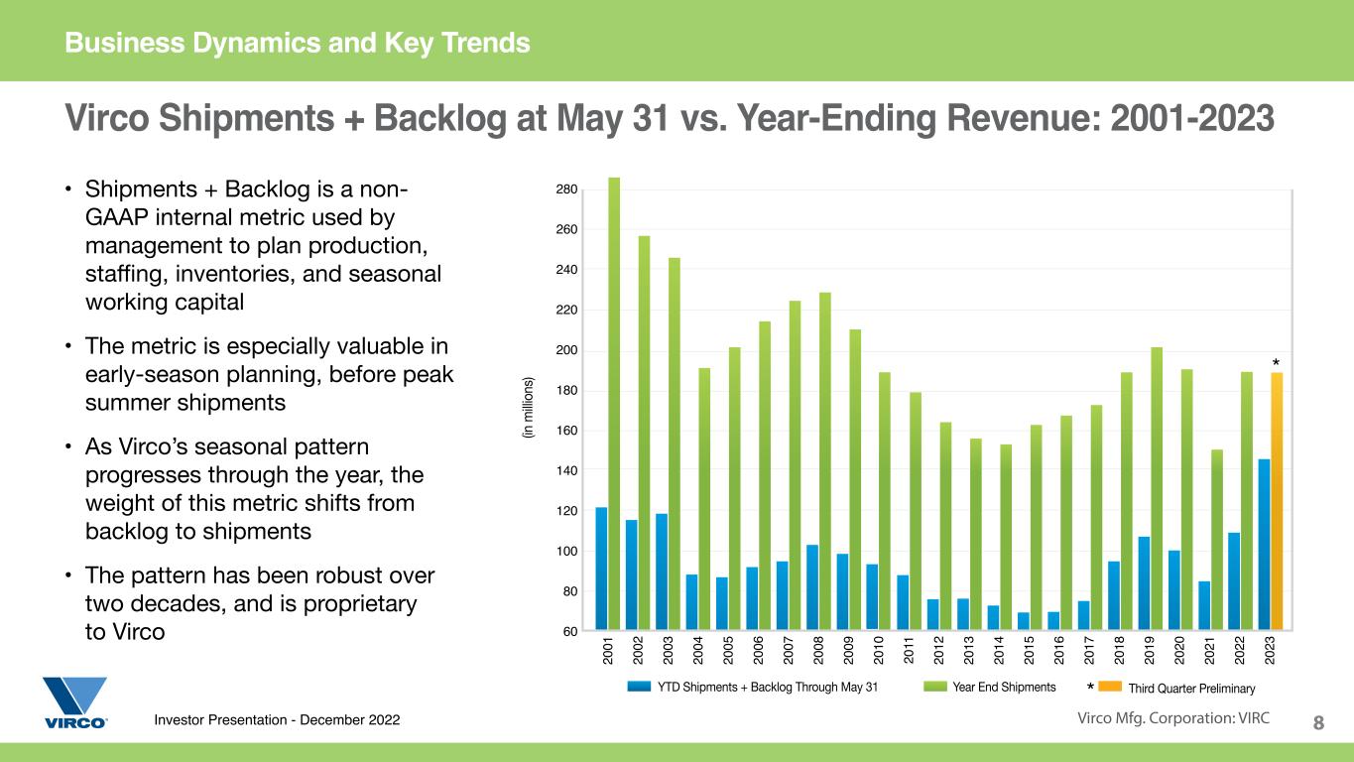Click the orange 2023 preliminary bar
1354x762 pixels.
pos(1277,501)
